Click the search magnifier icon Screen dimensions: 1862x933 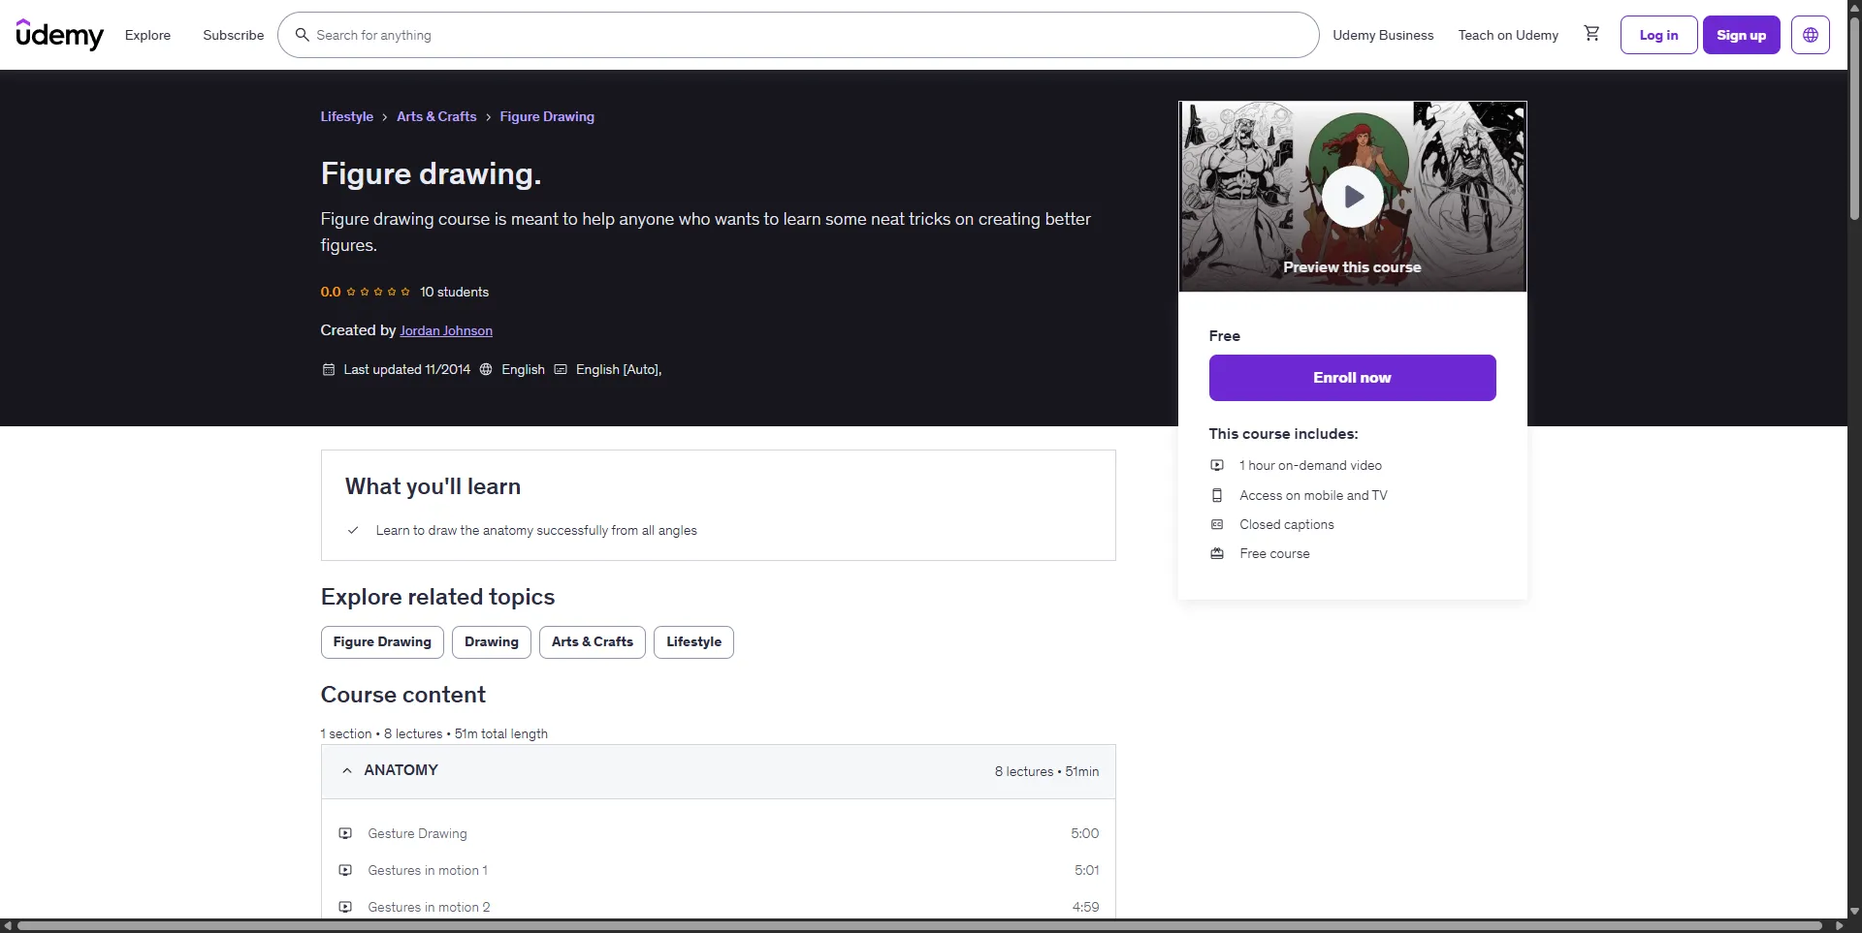303,35
